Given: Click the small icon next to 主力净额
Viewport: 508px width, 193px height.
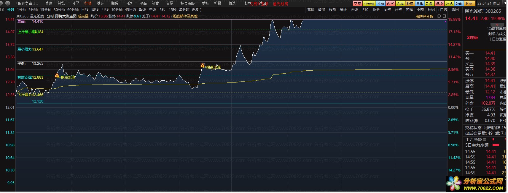Looking at the screenshot, I should click(485, 140).
